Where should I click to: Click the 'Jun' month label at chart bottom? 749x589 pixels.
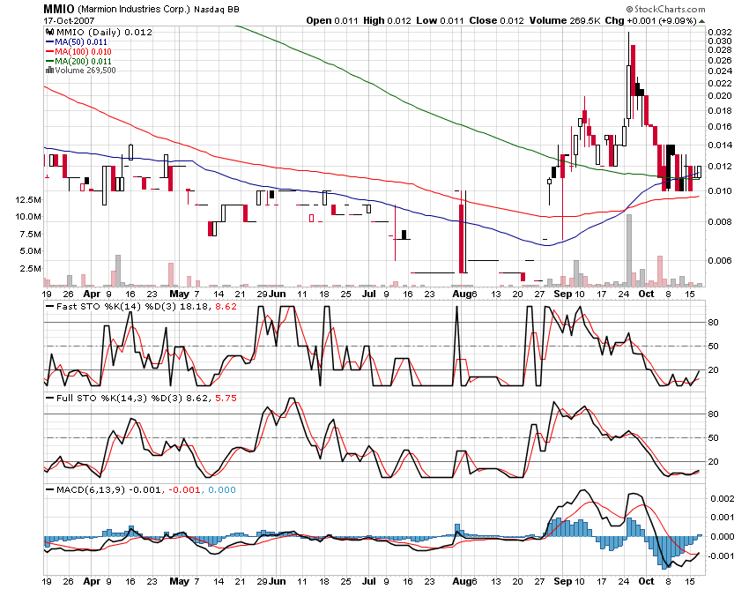coord(278,581)
